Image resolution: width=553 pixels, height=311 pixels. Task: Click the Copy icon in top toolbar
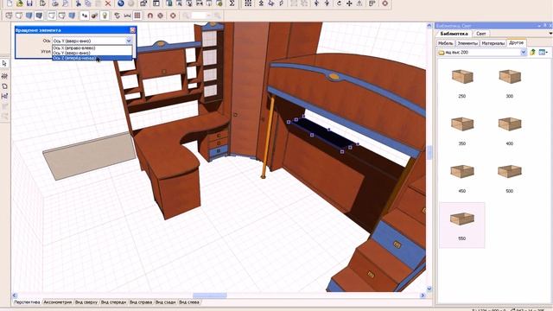88,3
